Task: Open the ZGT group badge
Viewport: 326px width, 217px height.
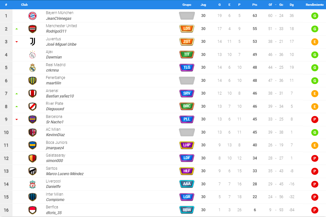Action: (187, 42)
